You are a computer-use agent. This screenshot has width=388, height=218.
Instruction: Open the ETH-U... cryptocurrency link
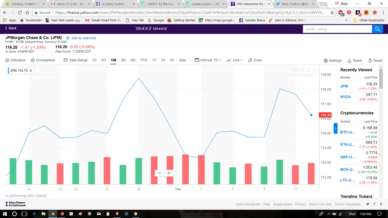click(x=348, y=145)
